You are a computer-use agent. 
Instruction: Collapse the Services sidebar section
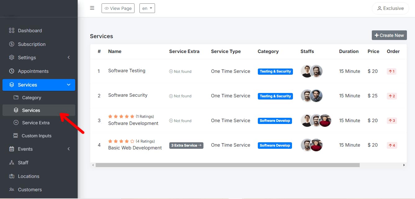pos(69,85)
